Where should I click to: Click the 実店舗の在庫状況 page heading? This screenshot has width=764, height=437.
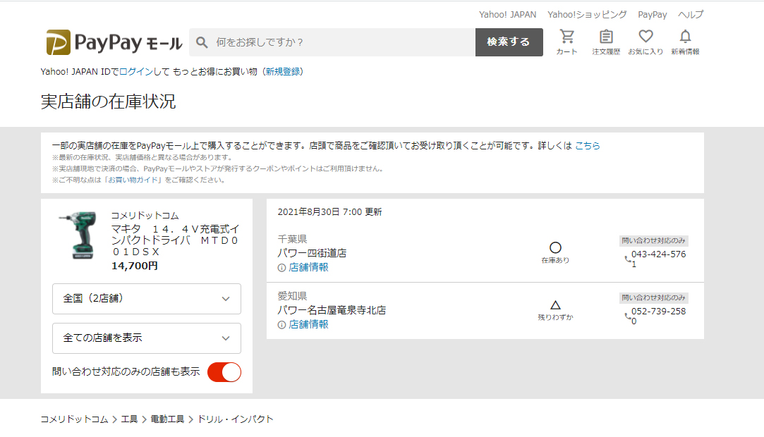point(108,101)
